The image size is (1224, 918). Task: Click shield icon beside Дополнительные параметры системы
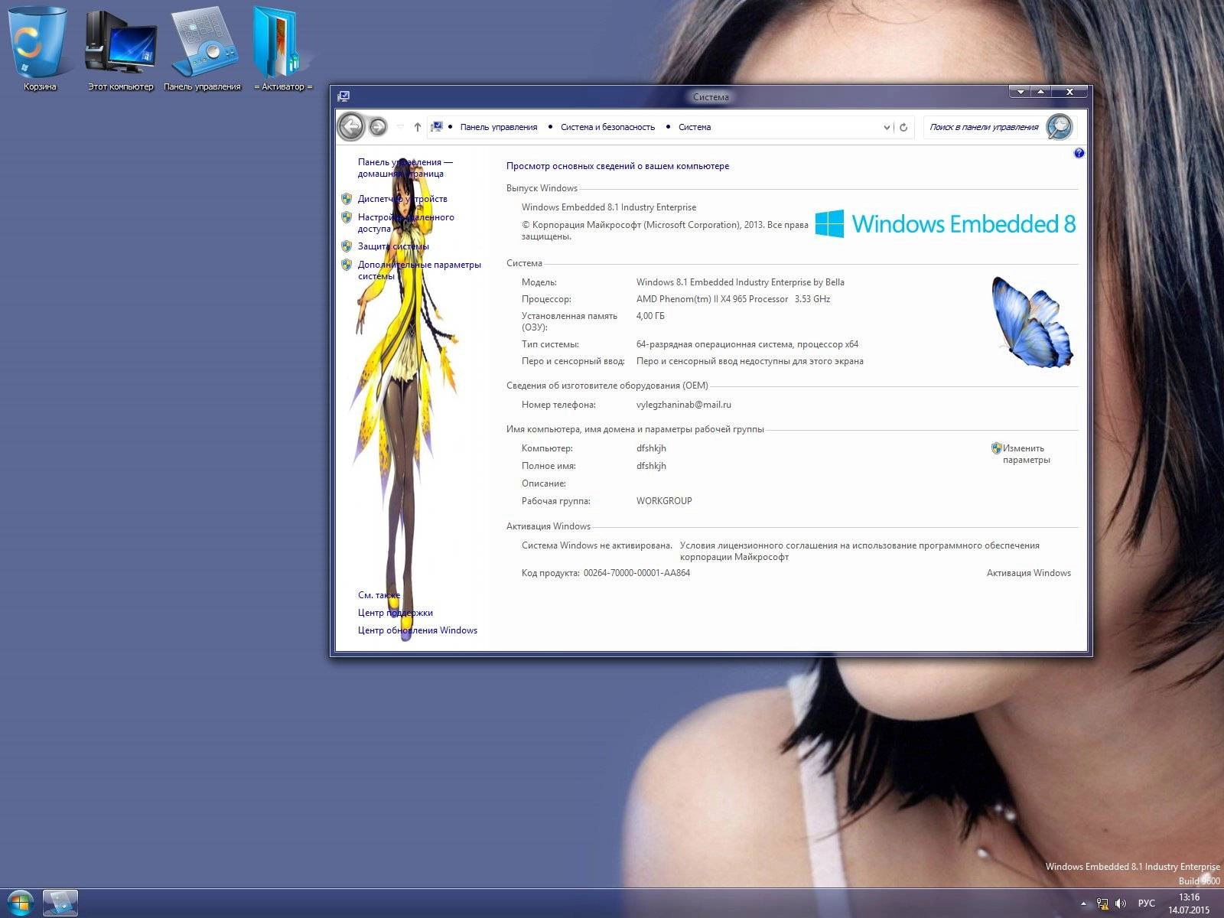click(347, 265)
